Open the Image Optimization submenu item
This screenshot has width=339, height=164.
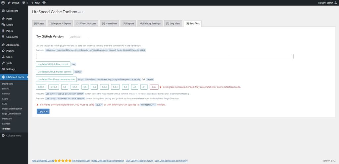click(12, 109)
